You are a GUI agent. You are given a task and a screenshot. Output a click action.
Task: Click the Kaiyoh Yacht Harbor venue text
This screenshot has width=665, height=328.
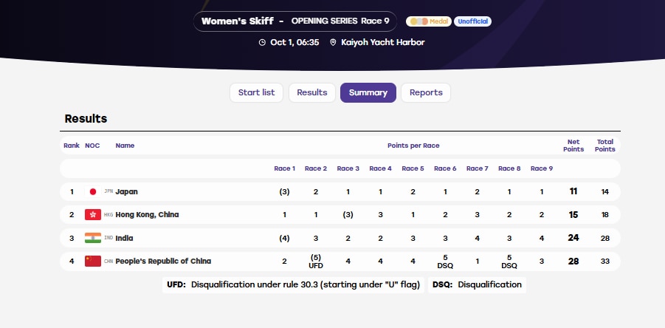point(382,42)
